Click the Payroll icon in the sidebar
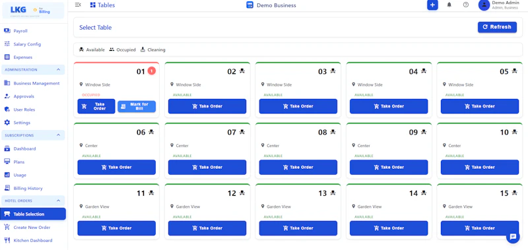Viewport: 528px width, 250px height. point(7,30)
